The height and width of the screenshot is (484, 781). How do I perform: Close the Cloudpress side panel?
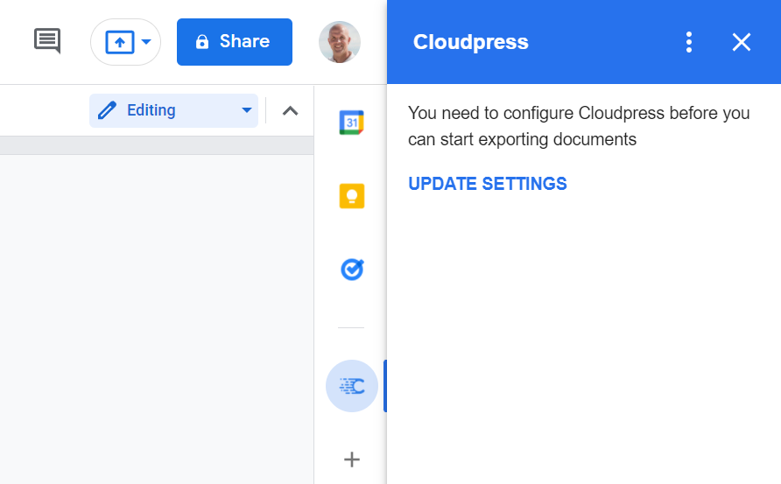pyautogui.click(x=741, y=42)
